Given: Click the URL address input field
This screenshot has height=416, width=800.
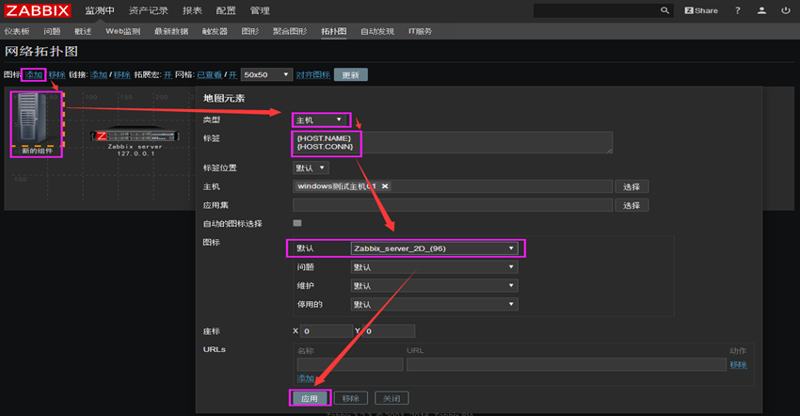Looking at the screenshot, I should pos(567,364).
